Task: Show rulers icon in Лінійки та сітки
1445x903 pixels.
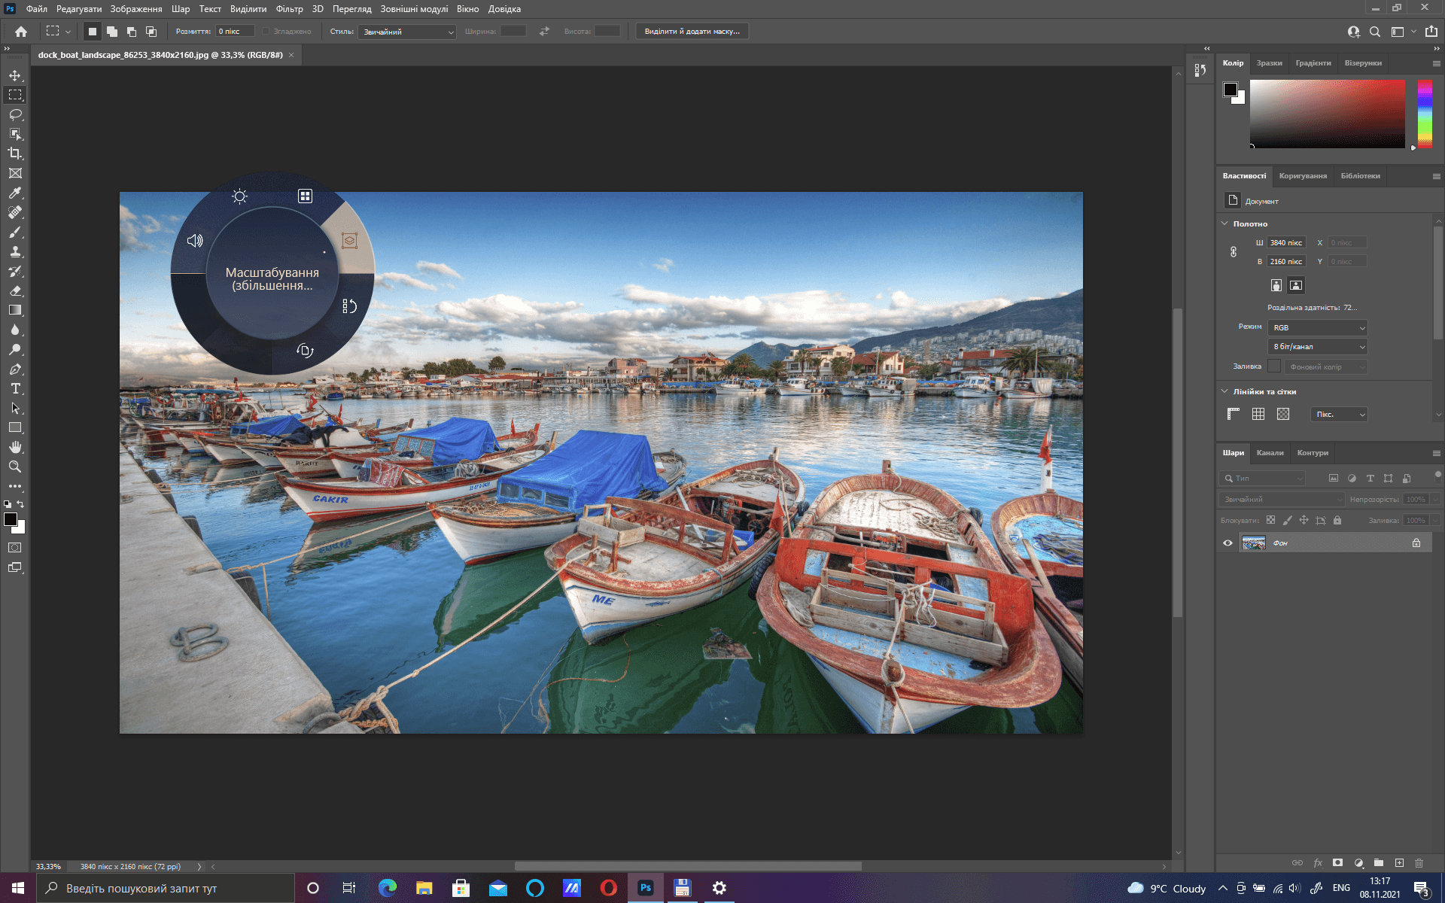Action: (x=1233, y=414)
